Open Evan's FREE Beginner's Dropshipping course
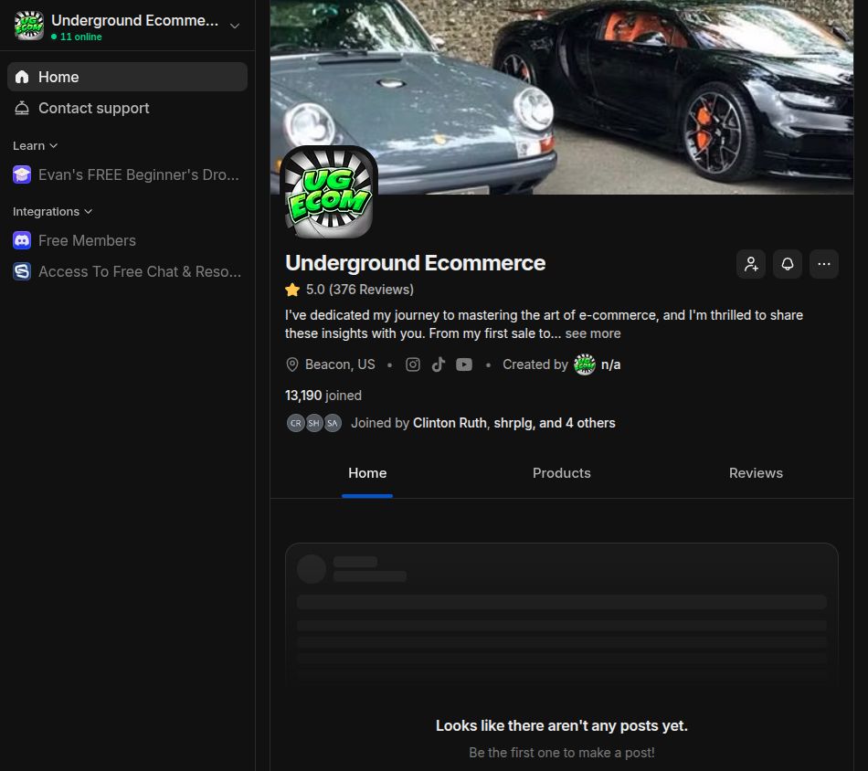Image resolution: width=868 pixels, height=771 pixels. click(x=127, y=174)
